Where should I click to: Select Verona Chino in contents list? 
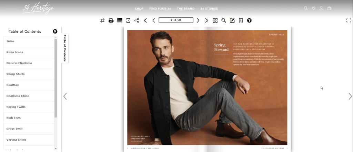pyautogui.click(x=29, y=140)
